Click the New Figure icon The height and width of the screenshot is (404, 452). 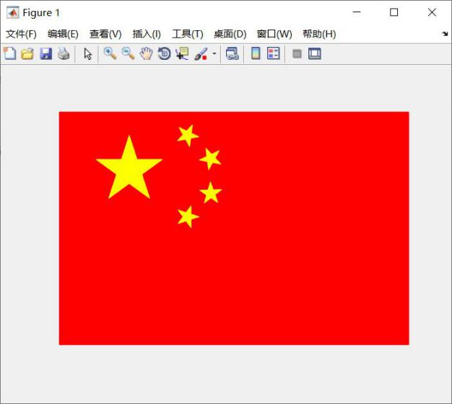click(9, 53)
